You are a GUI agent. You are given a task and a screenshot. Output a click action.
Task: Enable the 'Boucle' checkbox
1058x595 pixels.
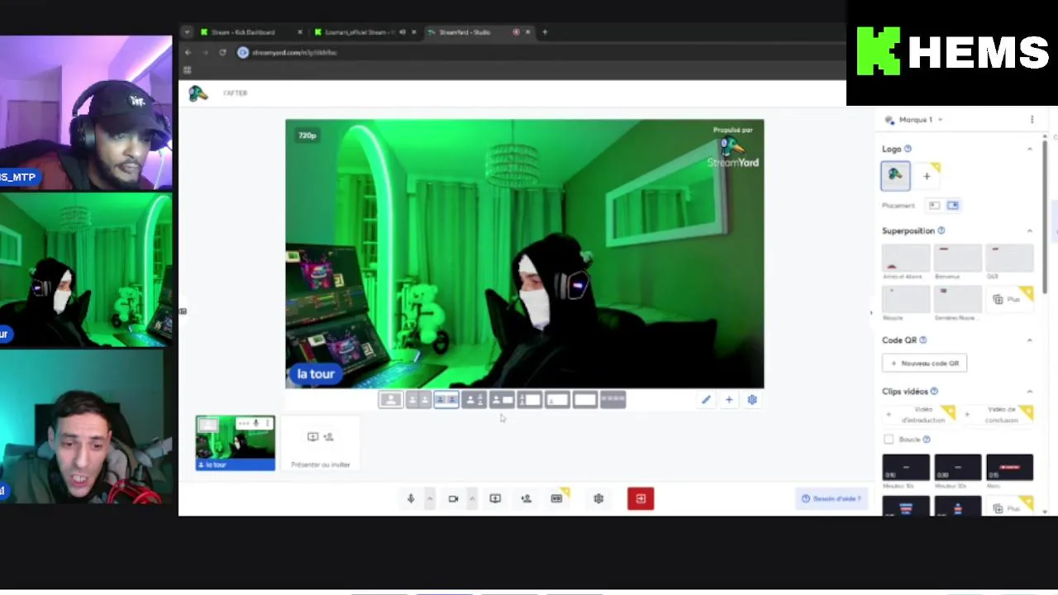coord(889,440)
